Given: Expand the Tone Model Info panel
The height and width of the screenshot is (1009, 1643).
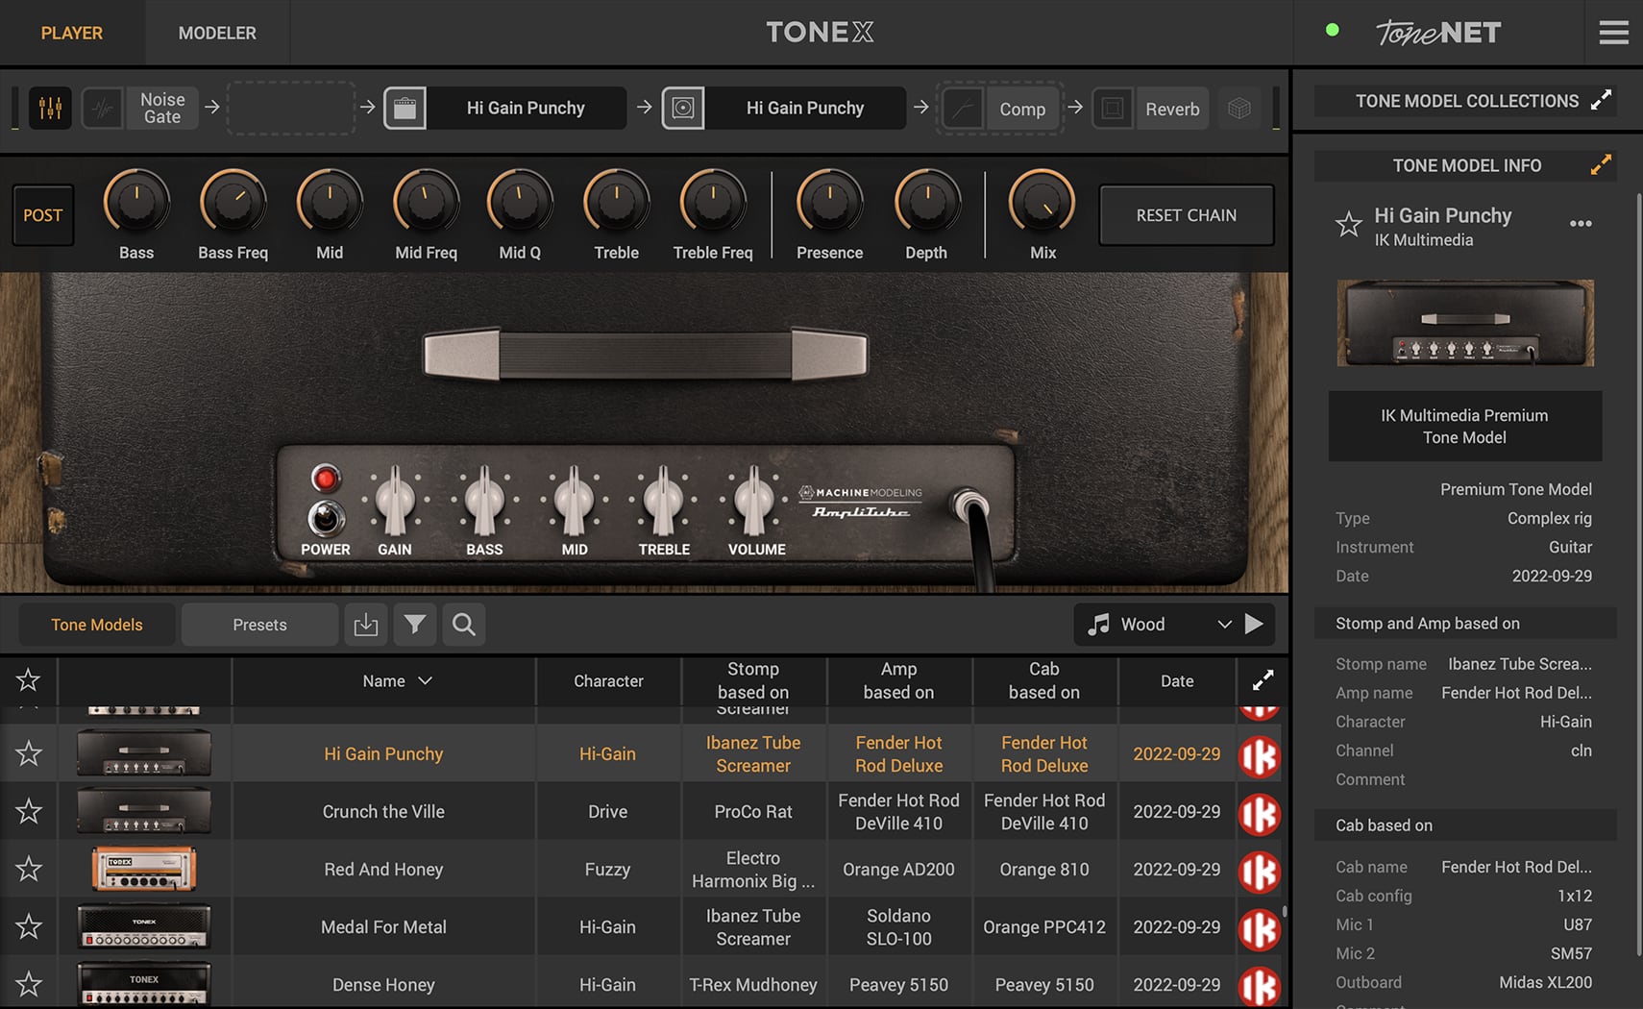Looking at the screenshot, I should (1600, 164).
